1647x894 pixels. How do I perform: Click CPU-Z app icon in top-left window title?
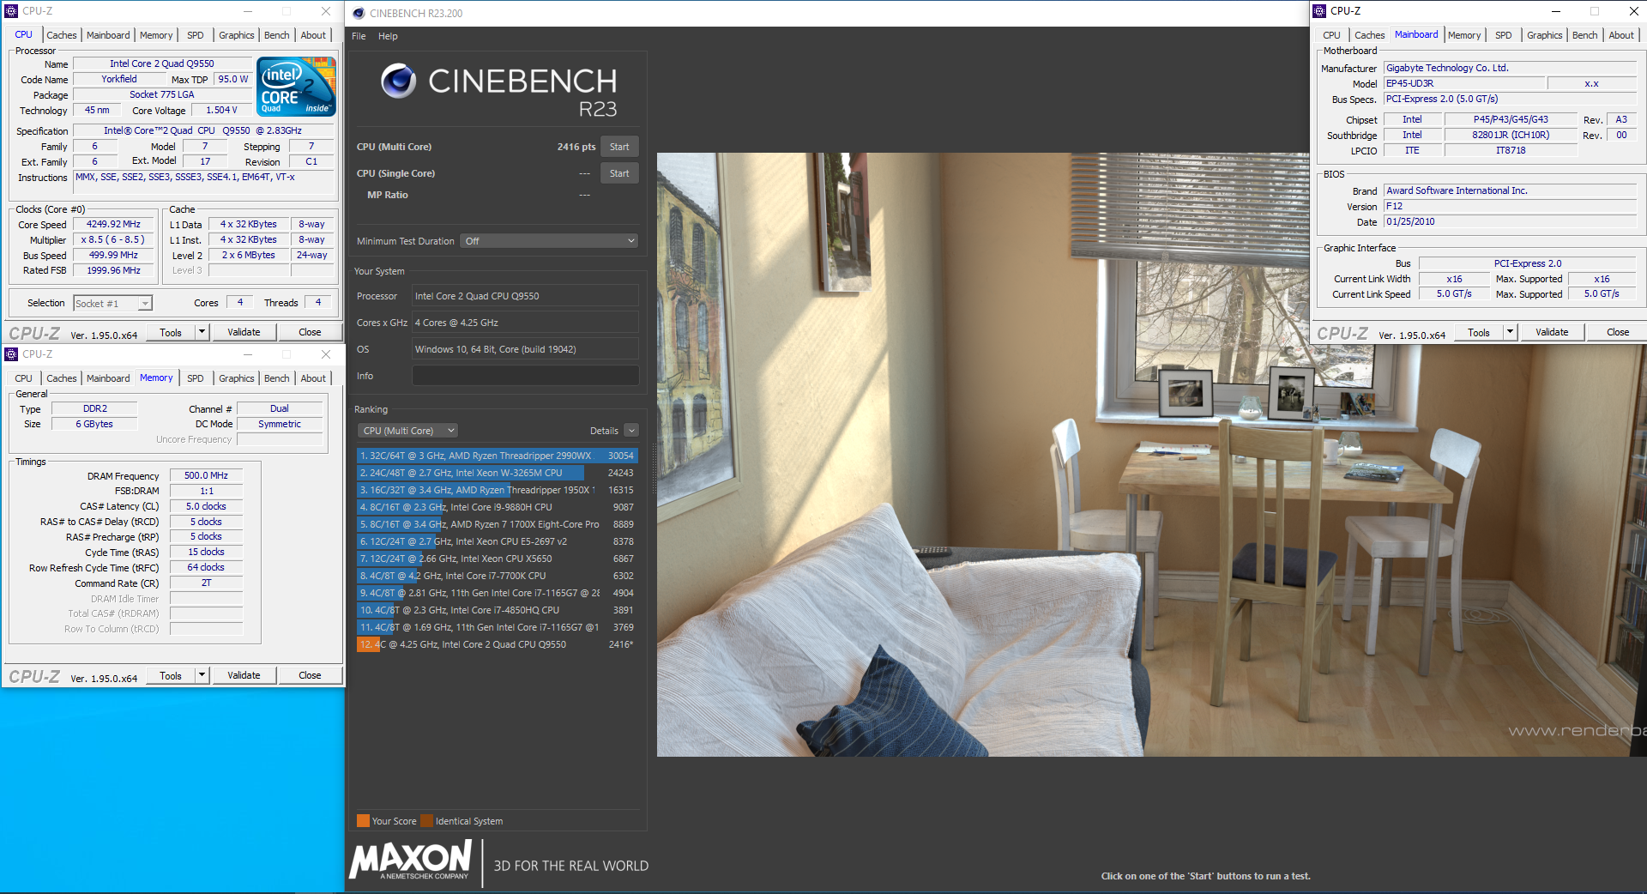tap(11, 11)
